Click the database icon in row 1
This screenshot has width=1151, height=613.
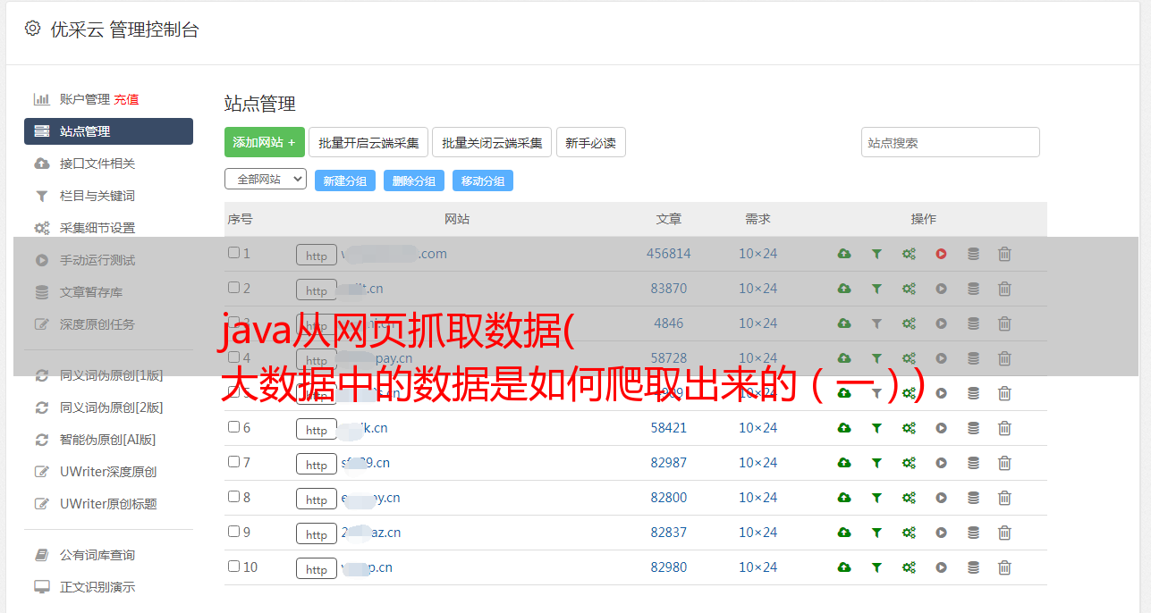[x=973, y=254]
